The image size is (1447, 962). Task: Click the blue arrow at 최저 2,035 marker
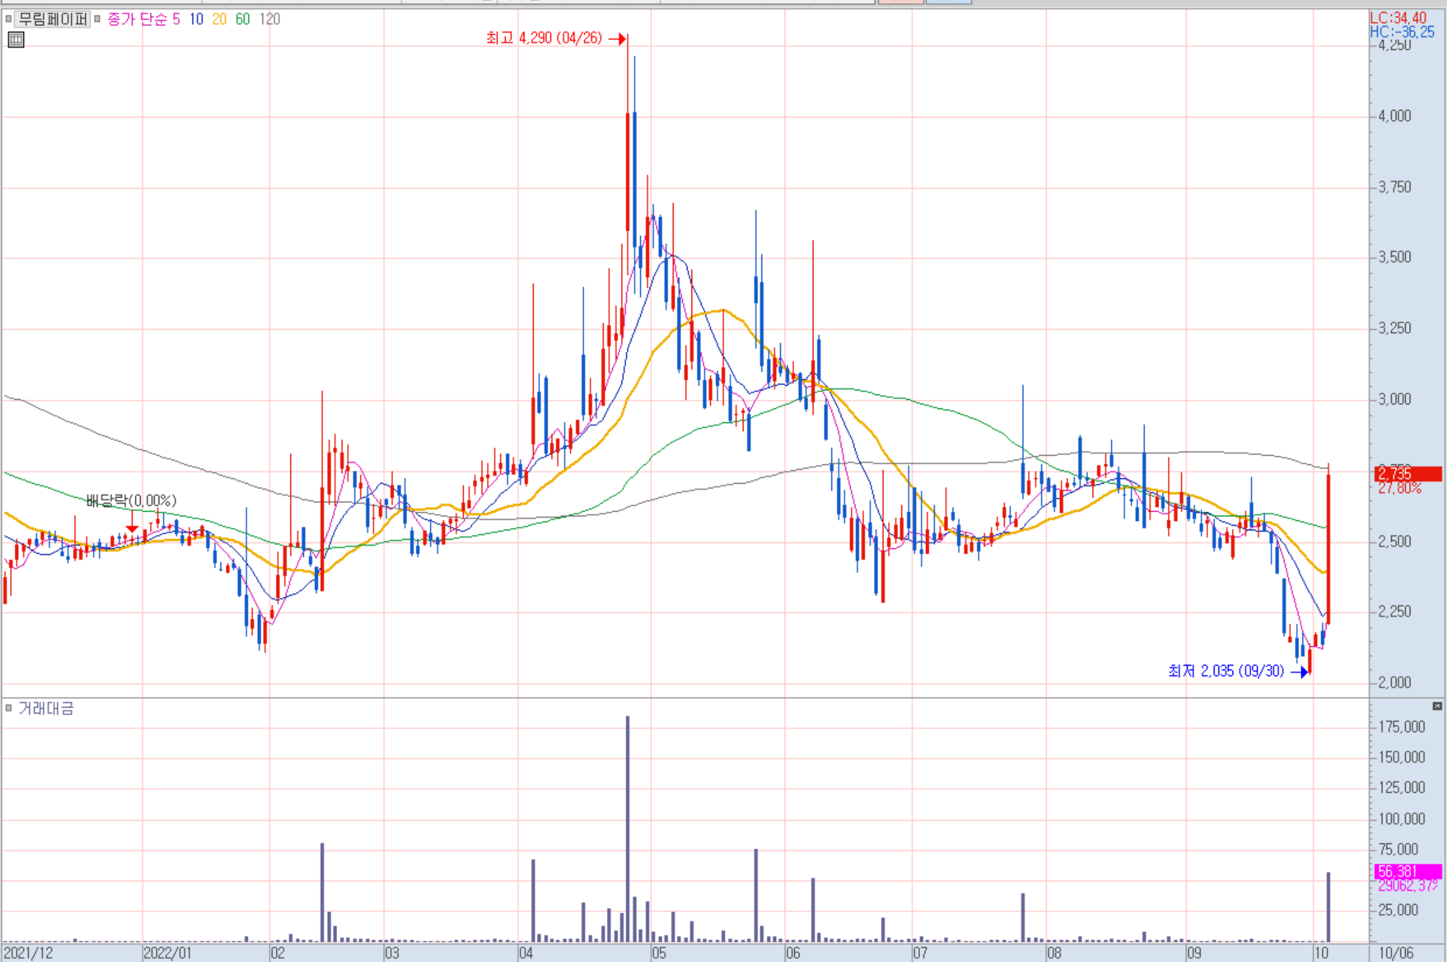pos(1299,672)
